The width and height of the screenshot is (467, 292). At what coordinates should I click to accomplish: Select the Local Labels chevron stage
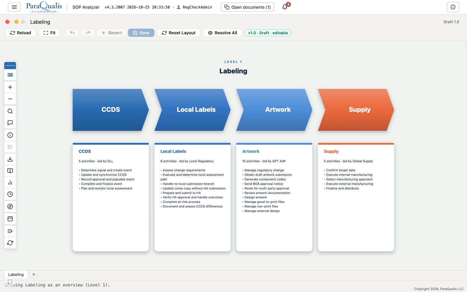pyautogui.click(x=193, y=110)
